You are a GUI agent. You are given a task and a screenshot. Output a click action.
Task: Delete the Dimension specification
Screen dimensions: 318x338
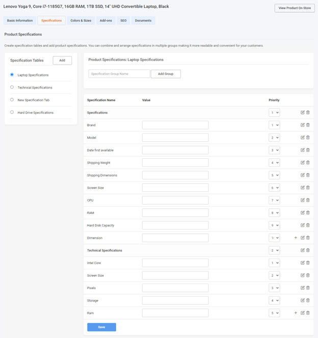coord(308,238)
